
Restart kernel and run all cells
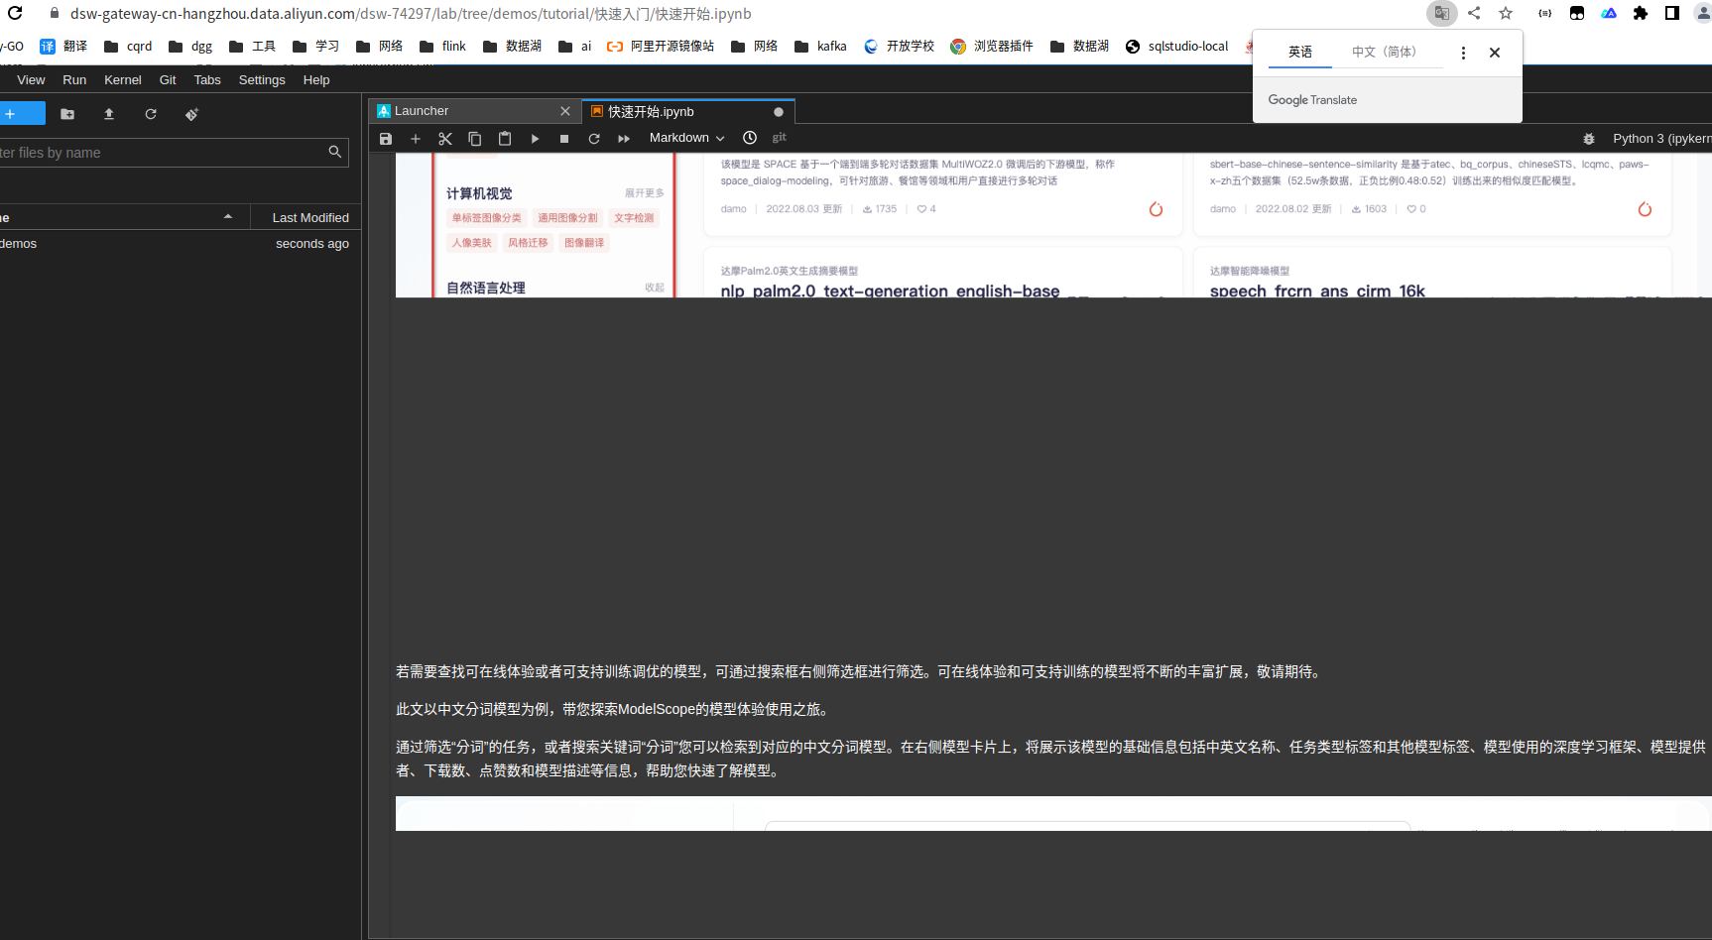pyautogui.click(x=623, y=138)
